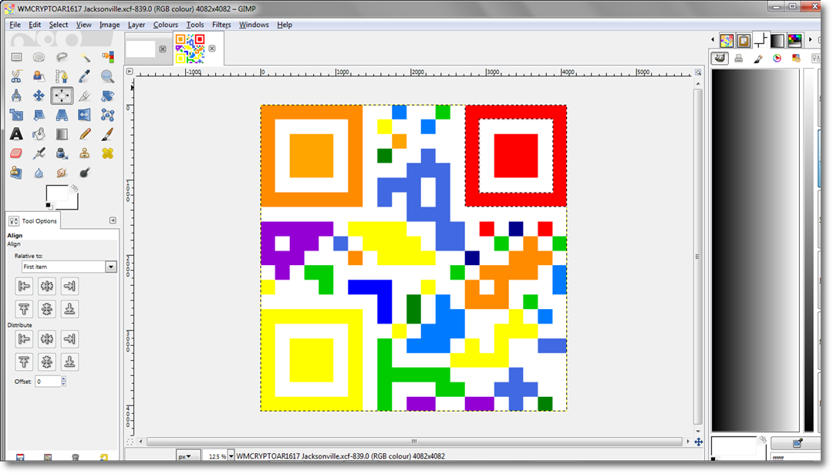Click the toolbox foreground colour swatch
The width and height of the screenshot is (833, 474).
coord(56,193)
